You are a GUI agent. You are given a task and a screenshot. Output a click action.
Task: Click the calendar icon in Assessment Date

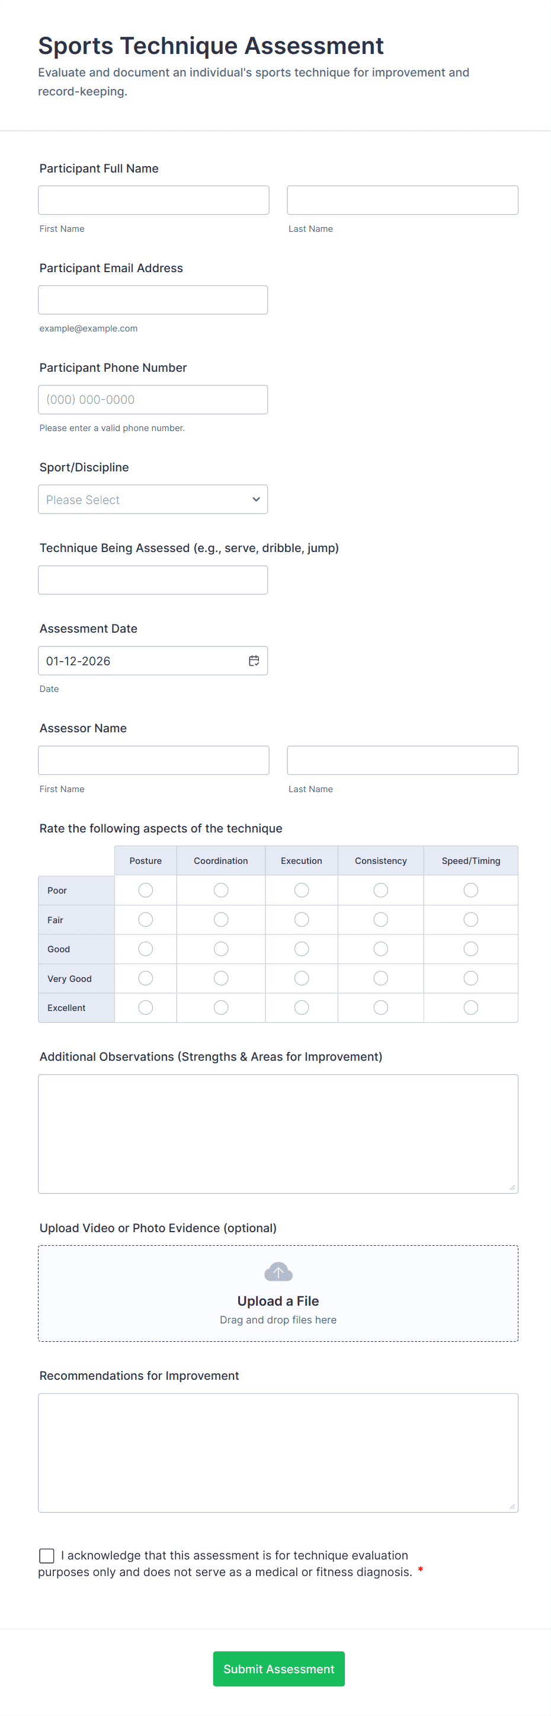point(254,660)
